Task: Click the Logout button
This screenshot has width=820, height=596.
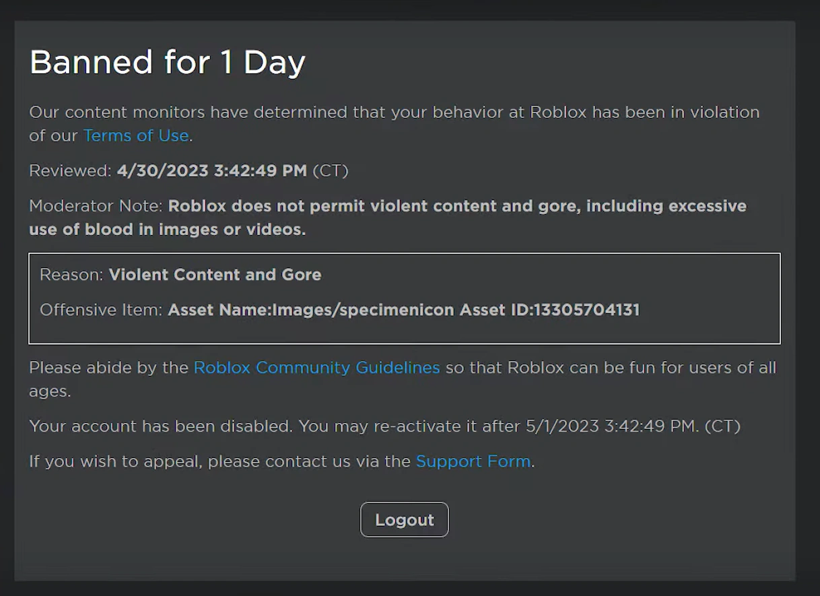Action: (404, 520)
